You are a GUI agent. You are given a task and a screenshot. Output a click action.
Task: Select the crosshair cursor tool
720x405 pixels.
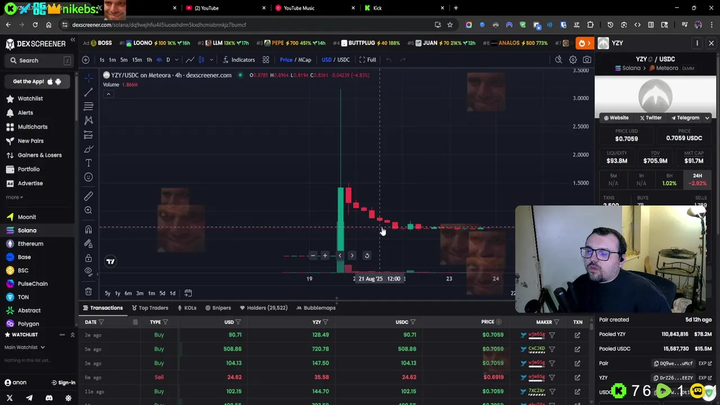coord(88,78)
